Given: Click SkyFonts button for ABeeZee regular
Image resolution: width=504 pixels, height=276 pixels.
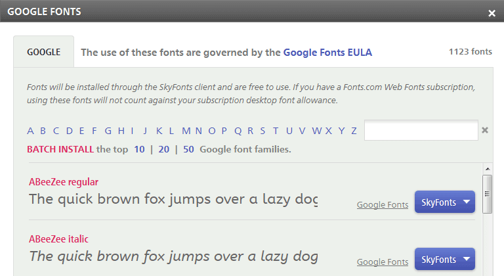Looking at the screenshot, I should 445,202.
